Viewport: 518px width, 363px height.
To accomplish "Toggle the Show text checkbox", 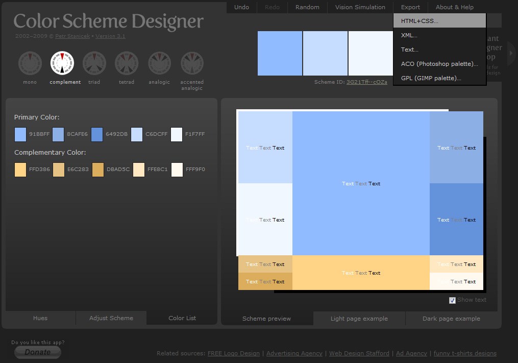I will (x=452, y=300).
